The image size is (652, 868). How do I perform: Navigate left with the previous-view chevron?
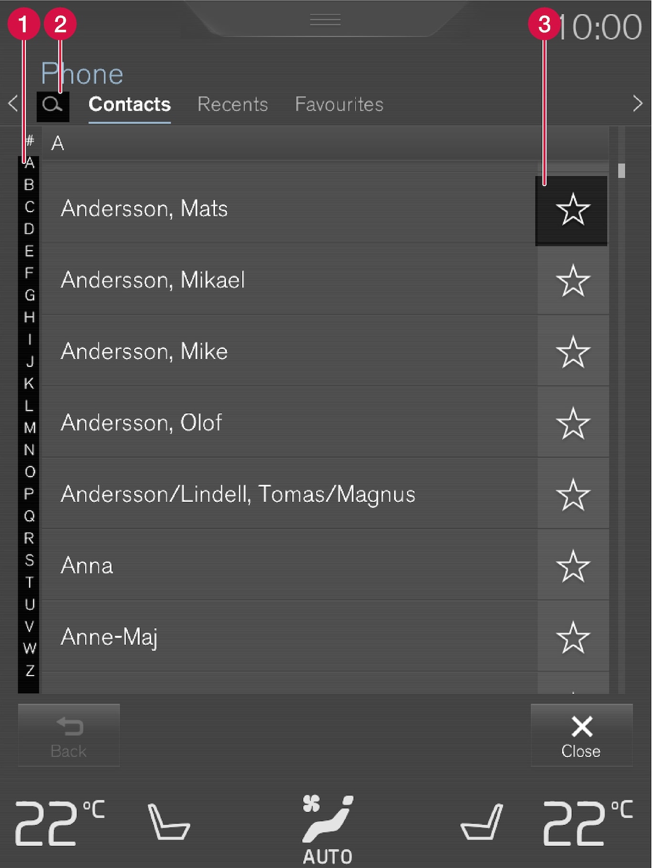13,104
